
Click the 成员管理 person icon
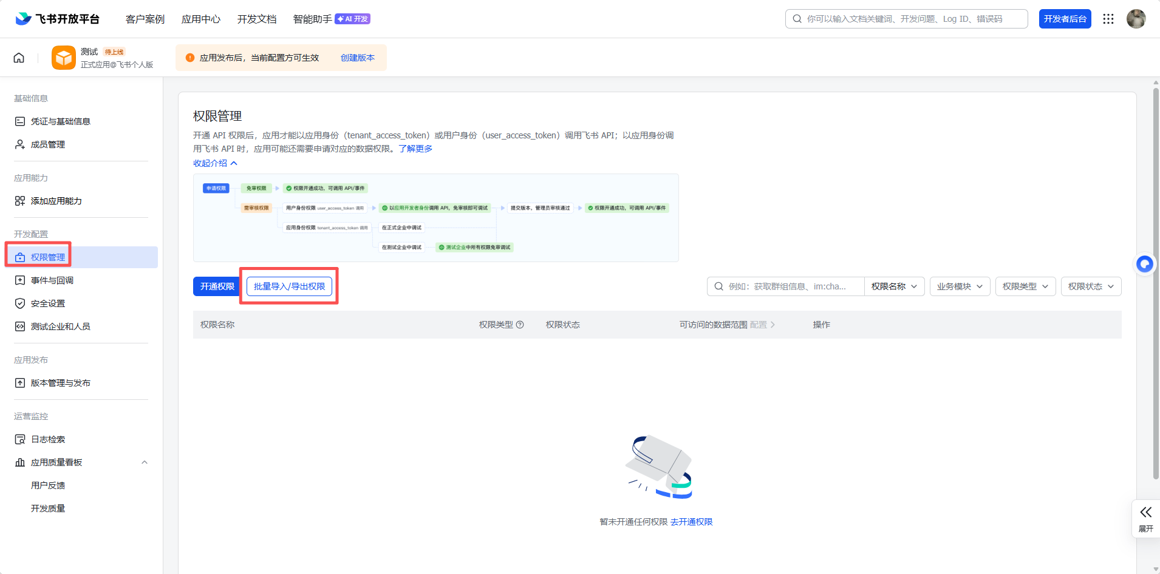[20, 144]
